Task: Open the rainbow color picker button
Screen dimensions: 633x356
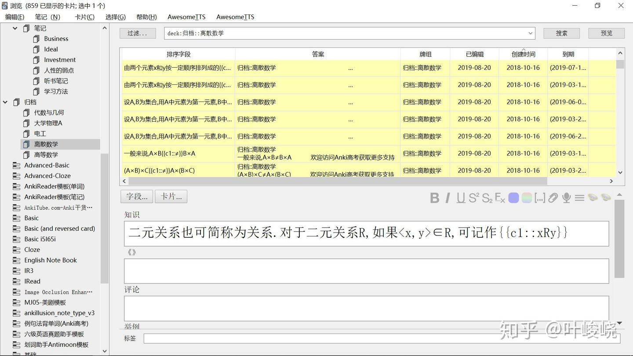Action: (x=527, y=198)
